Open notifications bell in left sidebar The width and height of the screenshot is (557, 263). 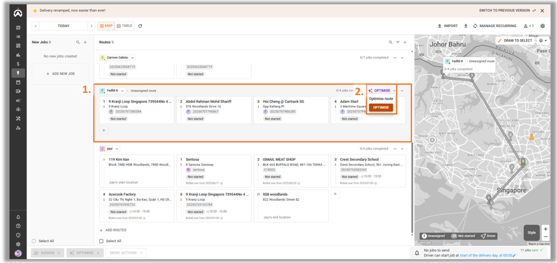(x=18, y=217)
